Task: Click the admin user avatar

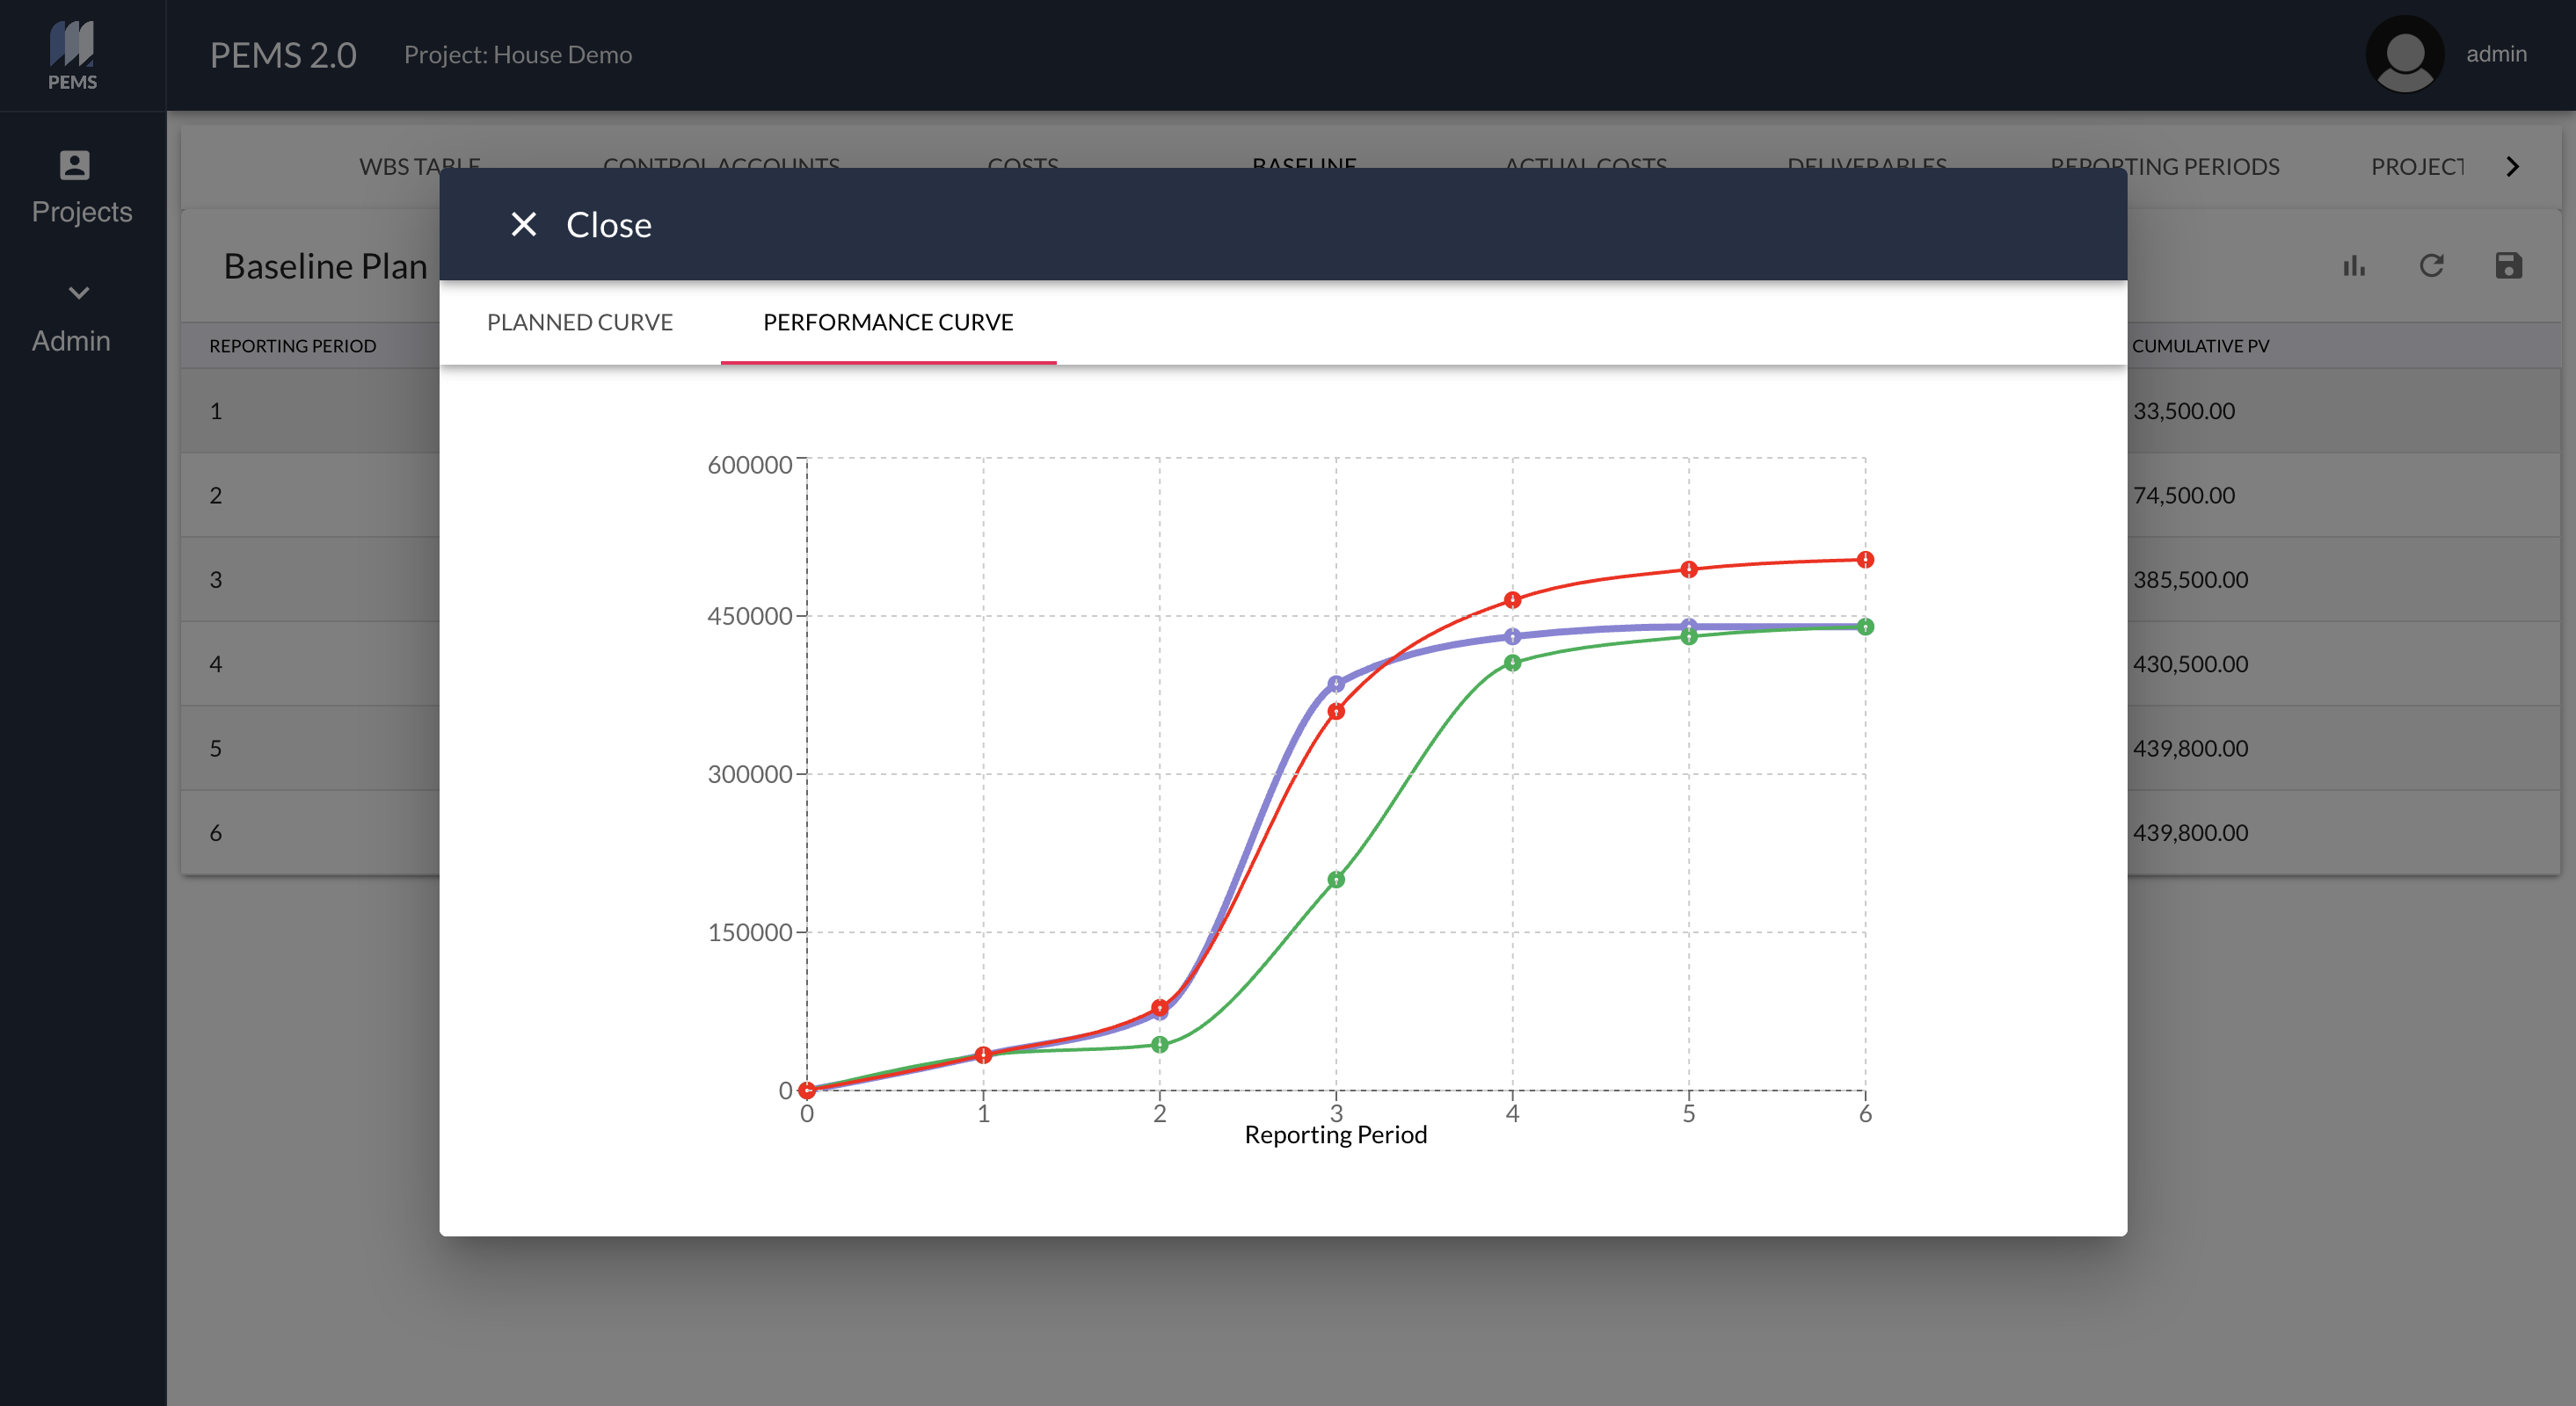Action: pyautogui.click(x=2404, y=55)
